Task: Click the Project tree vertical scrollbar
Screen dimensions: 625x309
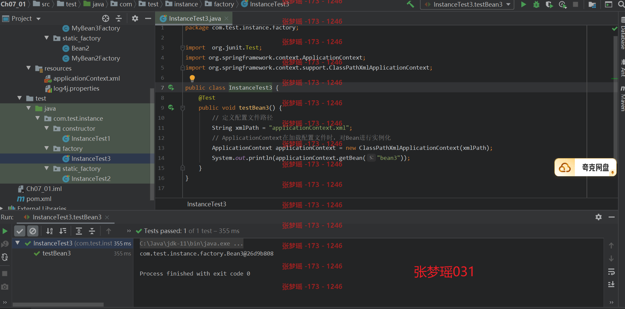Action: [x=152, y=144]
